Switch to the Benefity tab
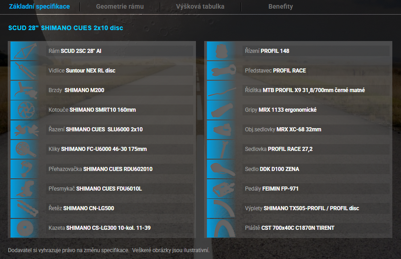The width and height of the screenshot is (401, 259). click(x=280, y=6)
